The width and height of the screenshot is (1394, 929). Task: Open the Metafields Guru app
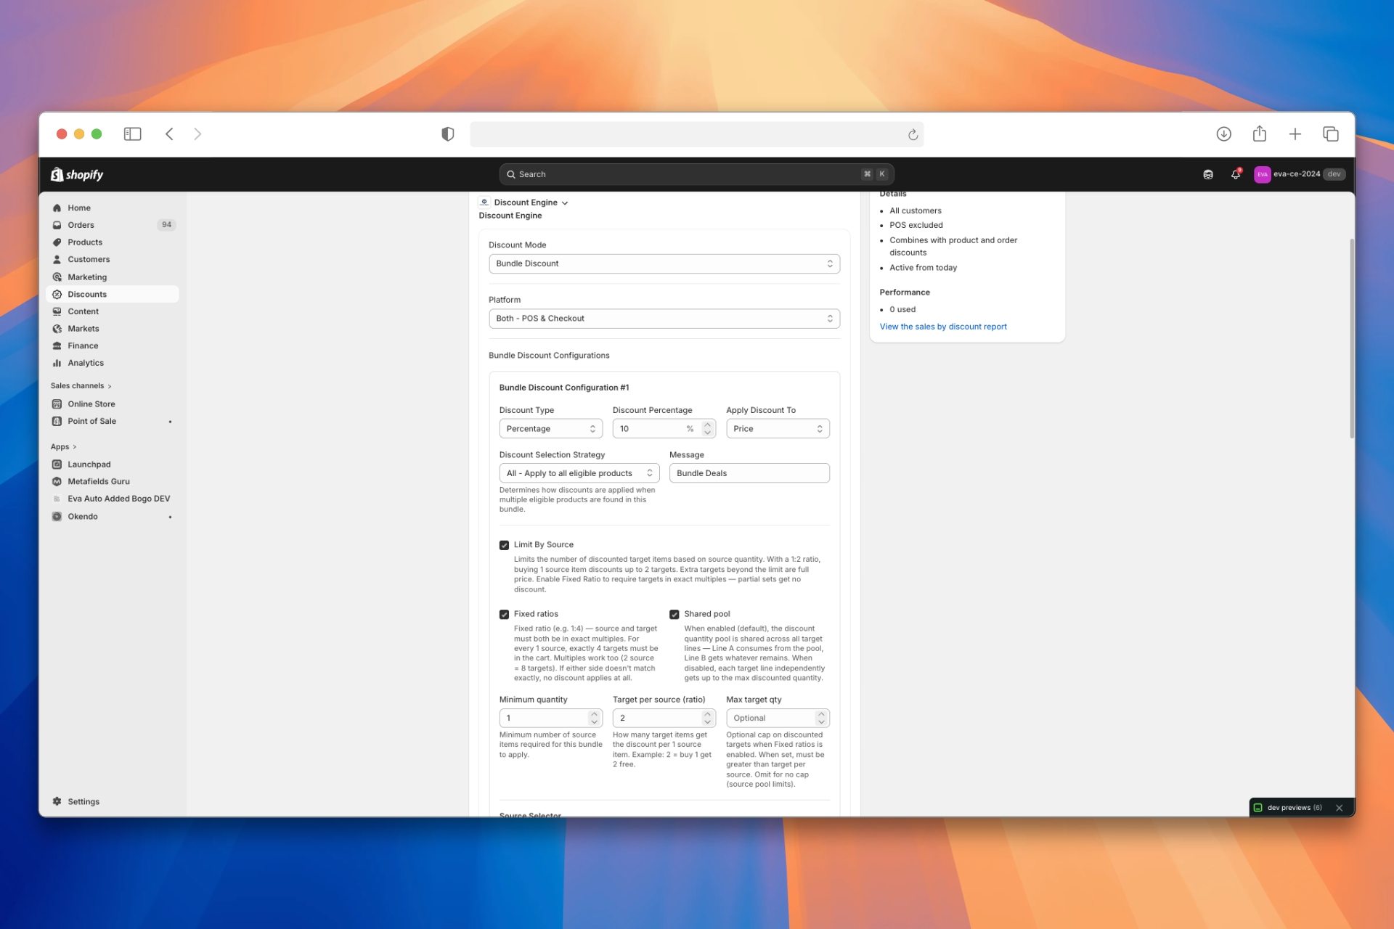(99, 481)
